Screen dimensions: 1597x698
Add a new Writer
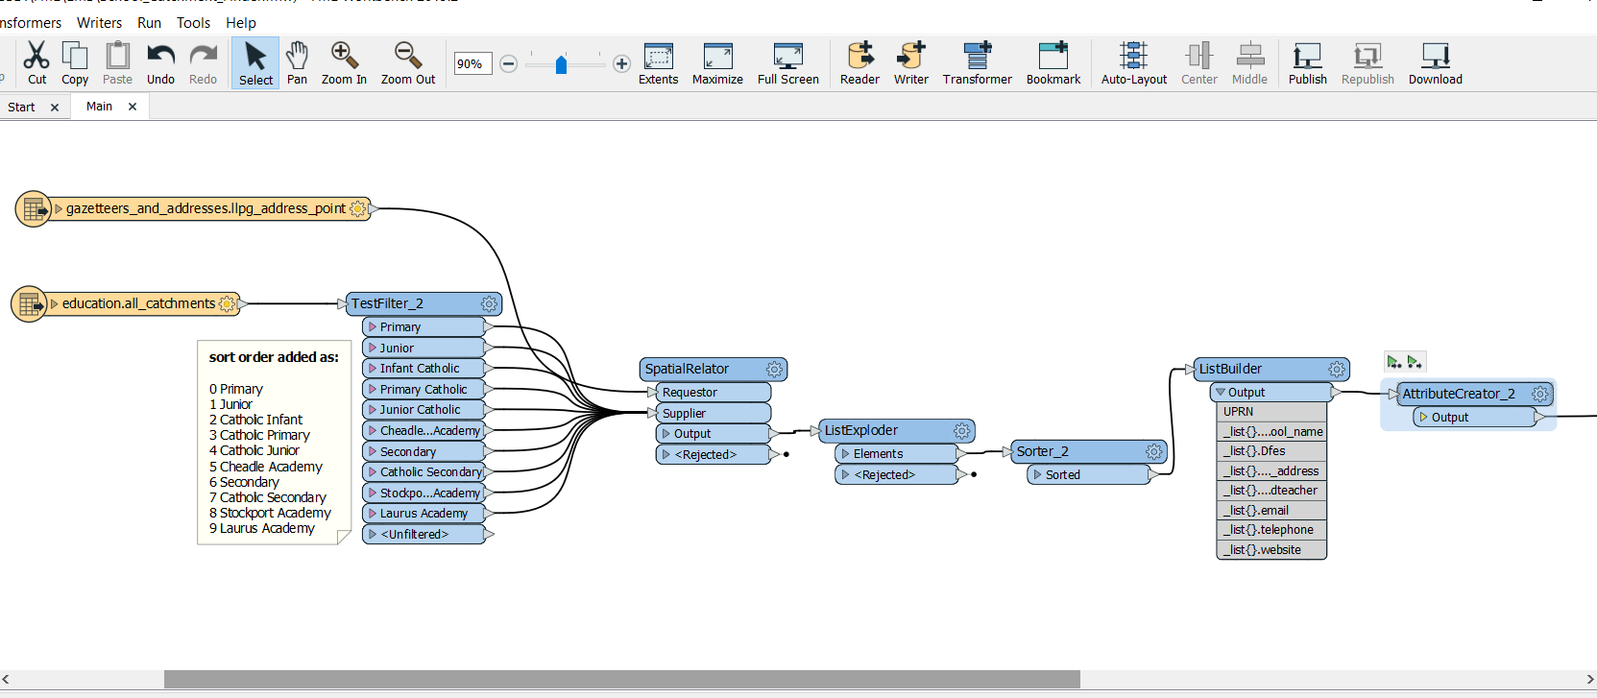click(x=911, y=63)
